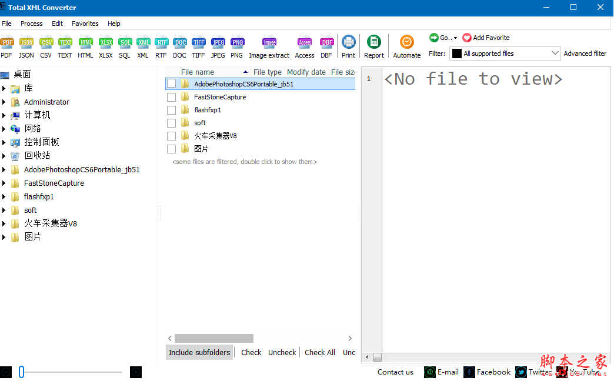Click the TEXT conversion icon
This screenshot has width=614, height=381.
pyautogui.click(x=65, y=42)
